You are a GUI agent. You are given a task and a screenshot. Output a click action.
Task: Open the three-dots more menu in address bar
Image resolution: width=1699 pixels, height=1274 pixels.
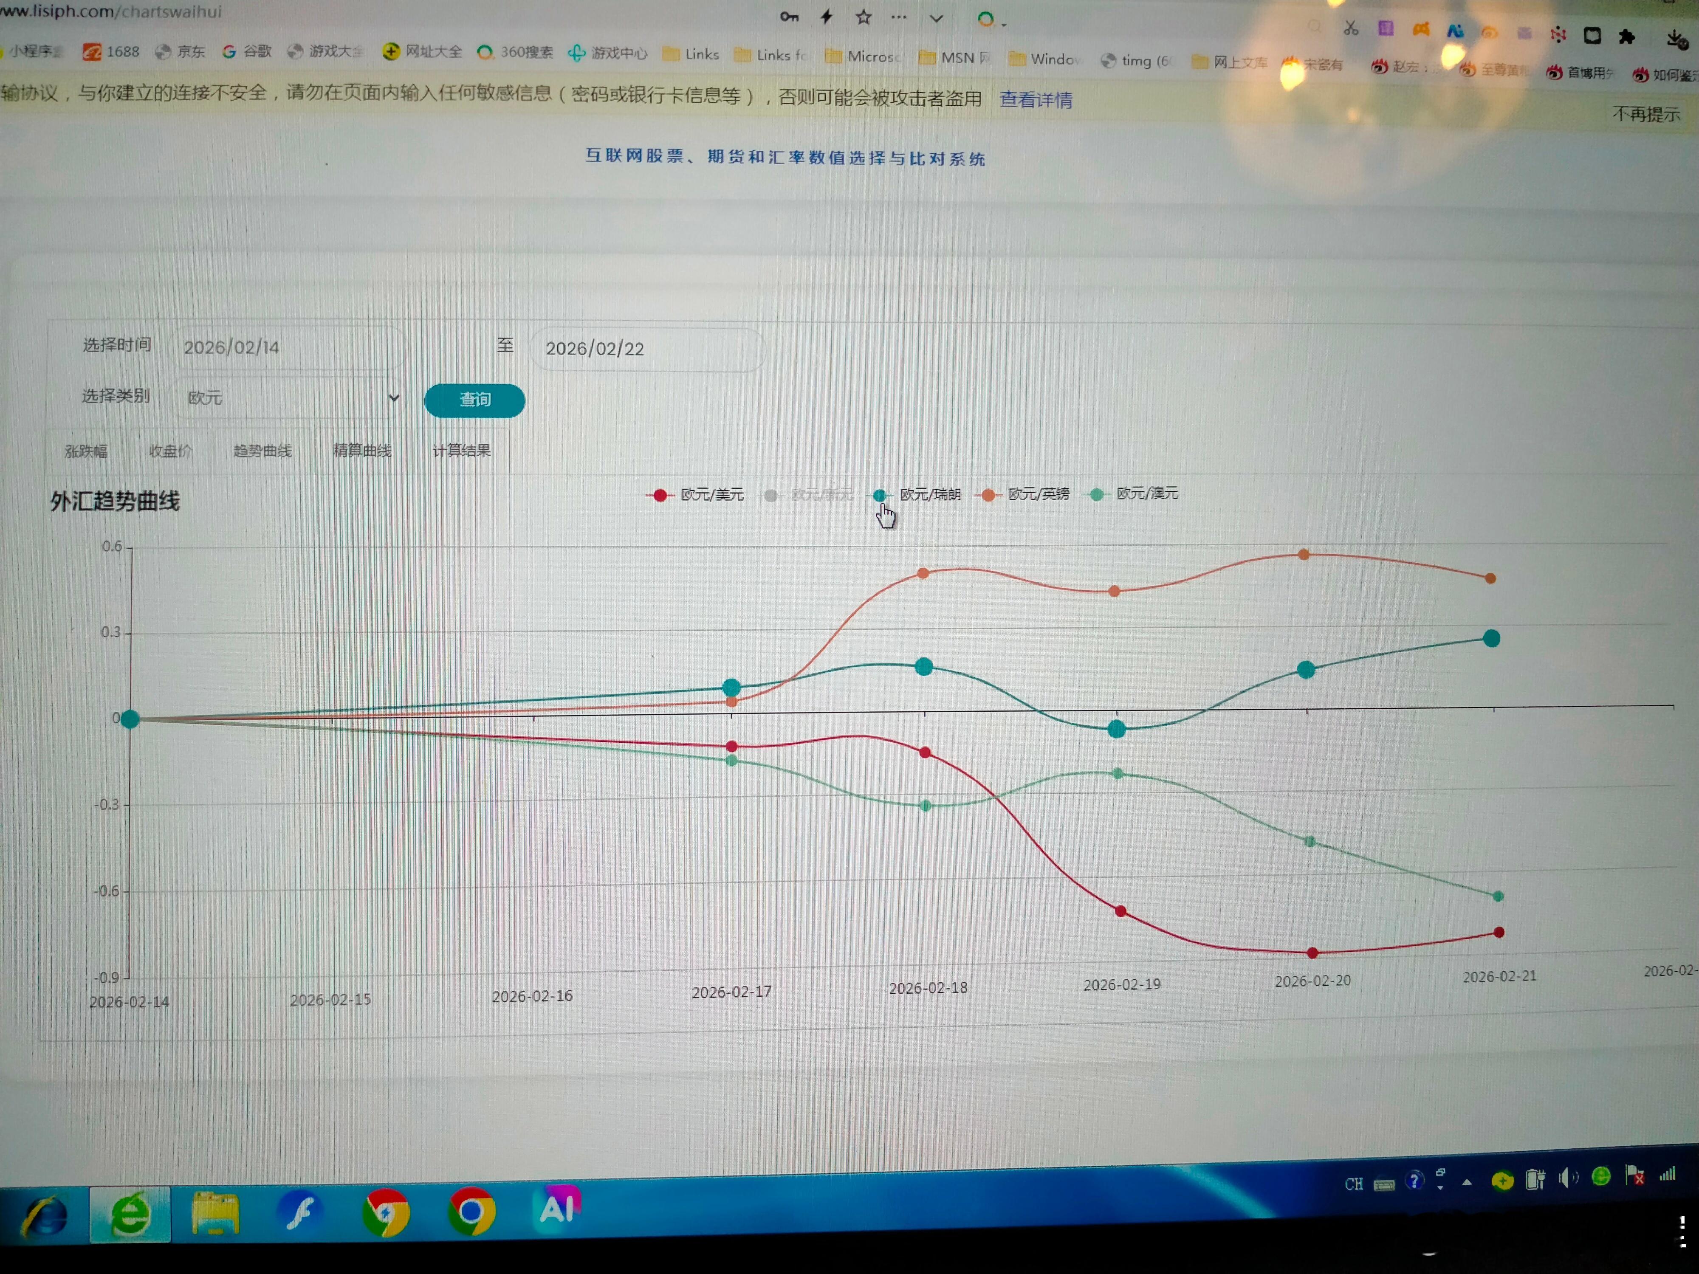coord(899,17)
